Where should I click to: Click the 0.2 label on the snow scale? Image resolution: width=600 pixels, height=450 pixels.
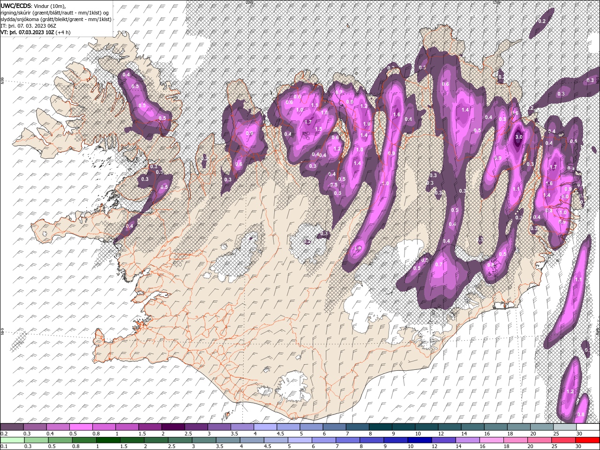4,434
